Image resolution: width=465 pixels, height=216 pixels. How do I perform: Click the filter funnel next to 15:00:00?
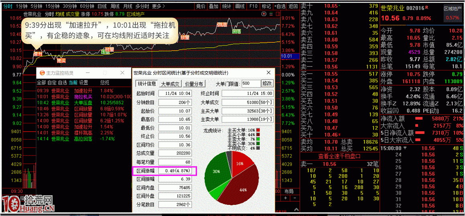405,148
